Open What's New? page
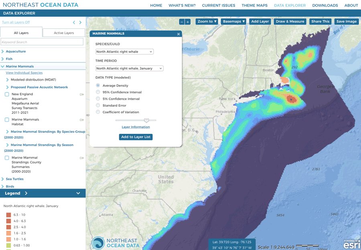The width and height of the screenshot is (361, 250). [182, 5]
